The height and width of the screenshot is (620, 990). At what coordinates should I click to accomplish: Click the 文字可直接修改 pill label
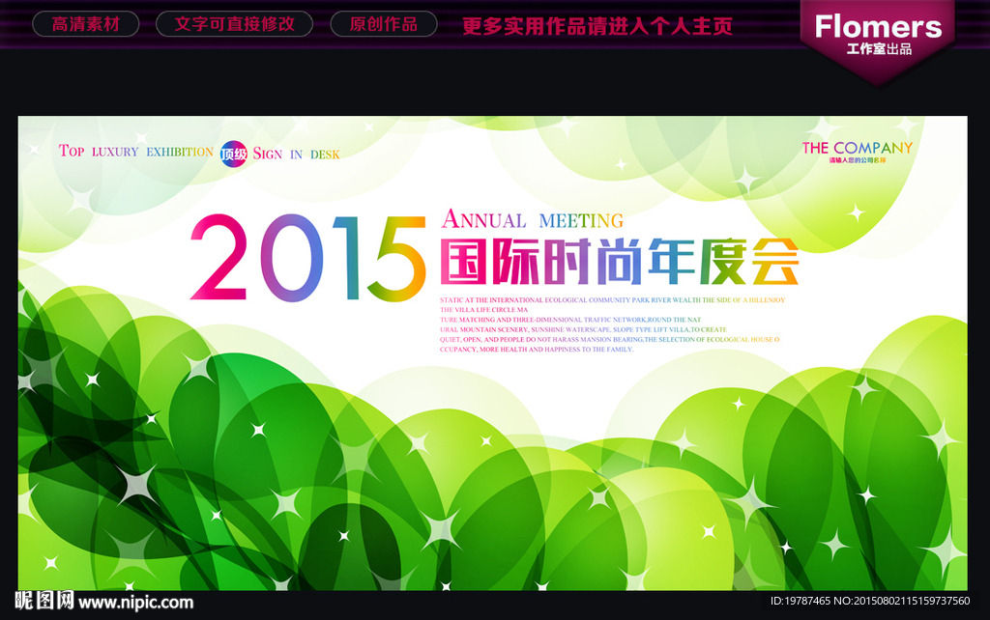click(234, 24)
